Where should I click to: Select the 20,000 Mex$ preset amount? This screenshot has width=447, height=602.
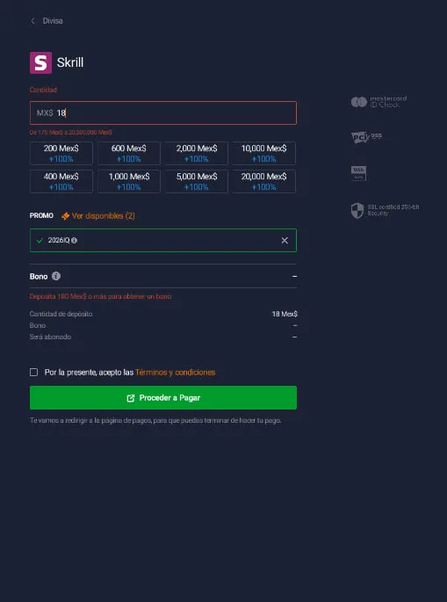point(264,181)
